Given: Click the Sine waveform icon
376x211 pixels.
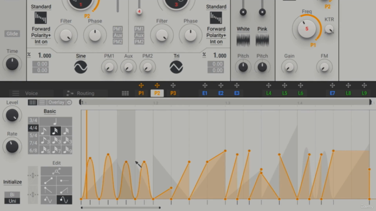Looking at the screenshot, I should coord(80,67).
